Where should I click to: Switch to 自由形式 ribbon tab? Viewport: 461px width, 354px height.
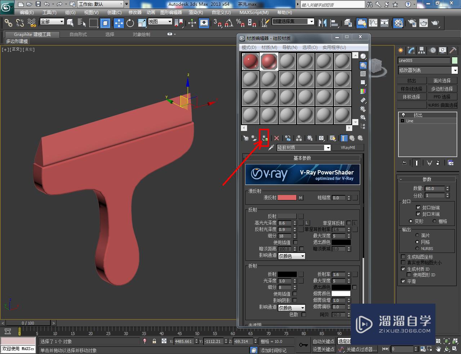coord(78,35)
